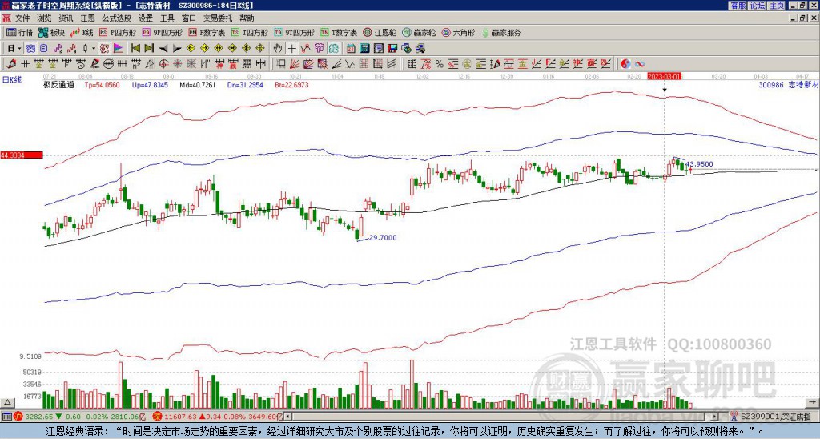Click the 日K线 label

pos(12,79)
